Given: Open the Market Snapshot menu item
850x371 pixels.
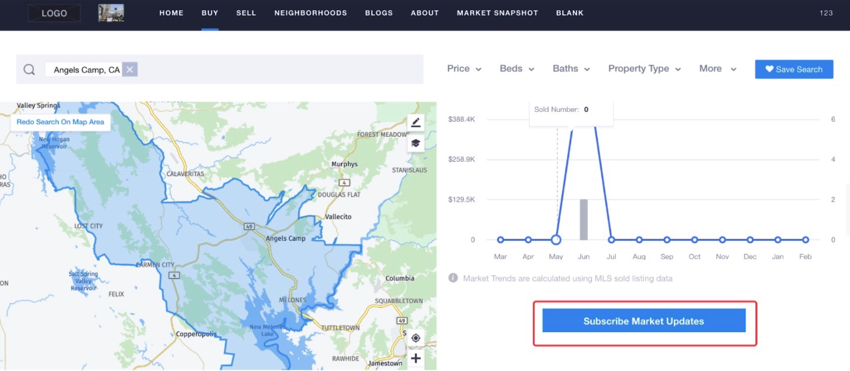Looking at the screenshot, I should (498, 13).
